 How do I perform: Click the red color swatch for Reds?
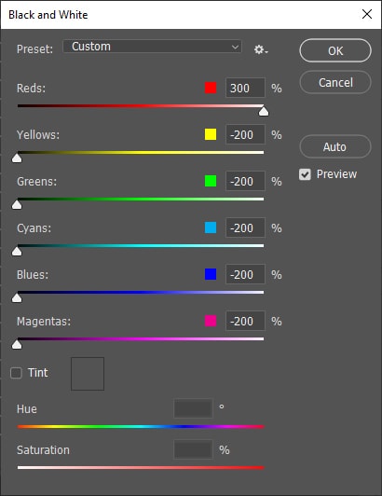211,88
